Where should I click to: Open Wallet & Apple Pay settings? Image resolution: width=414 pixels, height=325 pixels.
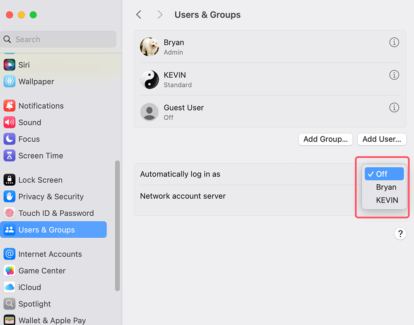[52, 319]
